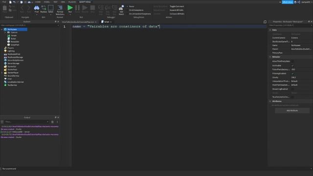Click the Collapse All Folds button

[177, 14]
